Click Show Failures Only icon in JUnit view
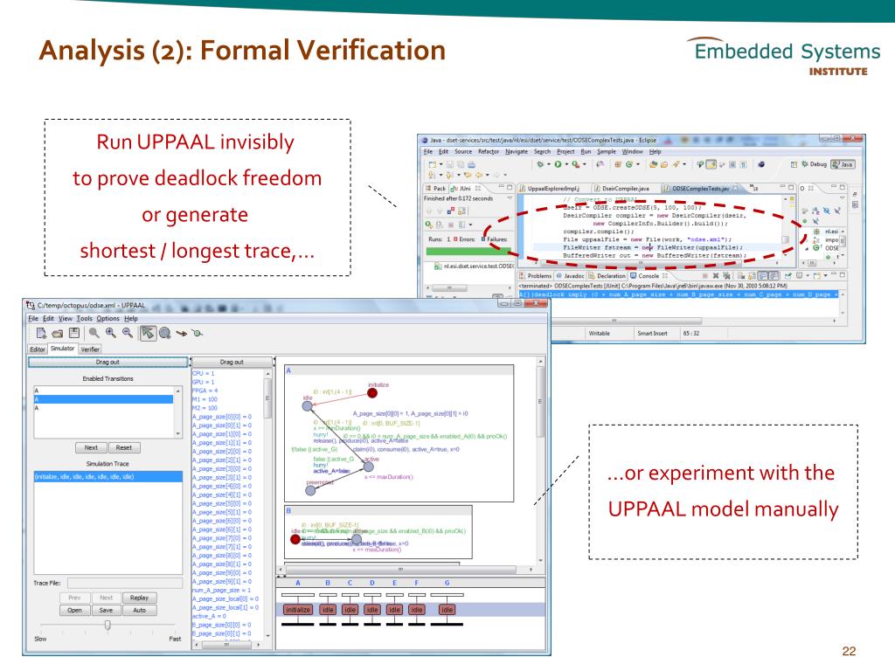 coord(451,211)
